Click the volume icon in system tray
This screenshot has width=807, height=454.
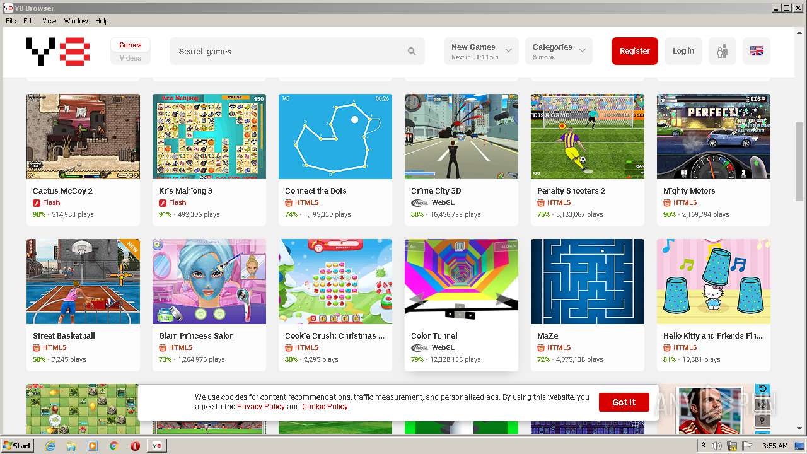717,446
